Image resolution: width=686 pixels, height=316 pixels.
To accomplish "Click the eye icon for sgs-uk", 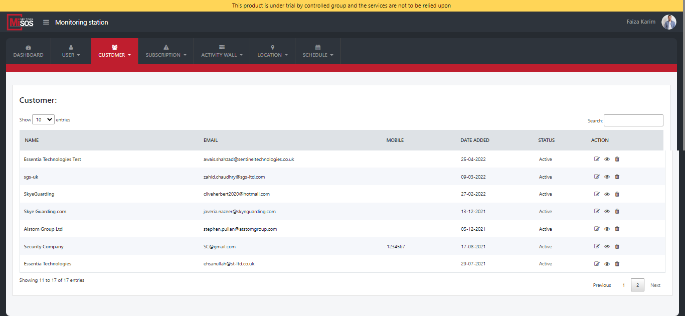I will [x=607, y=177].
